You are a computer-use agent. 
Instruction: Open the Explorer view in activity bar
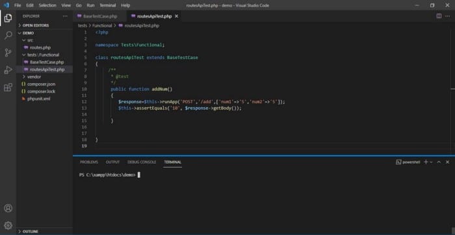tap(8, 18)
